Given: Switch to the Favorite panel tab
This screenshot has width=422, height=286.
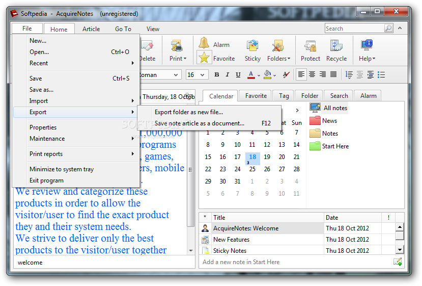Looking at the screenshot, I should coord(256,96).
